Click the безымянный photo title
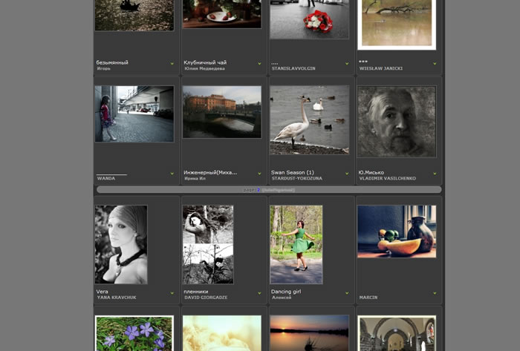This screenshot has width=520, height=351. (x=112, y=62)
